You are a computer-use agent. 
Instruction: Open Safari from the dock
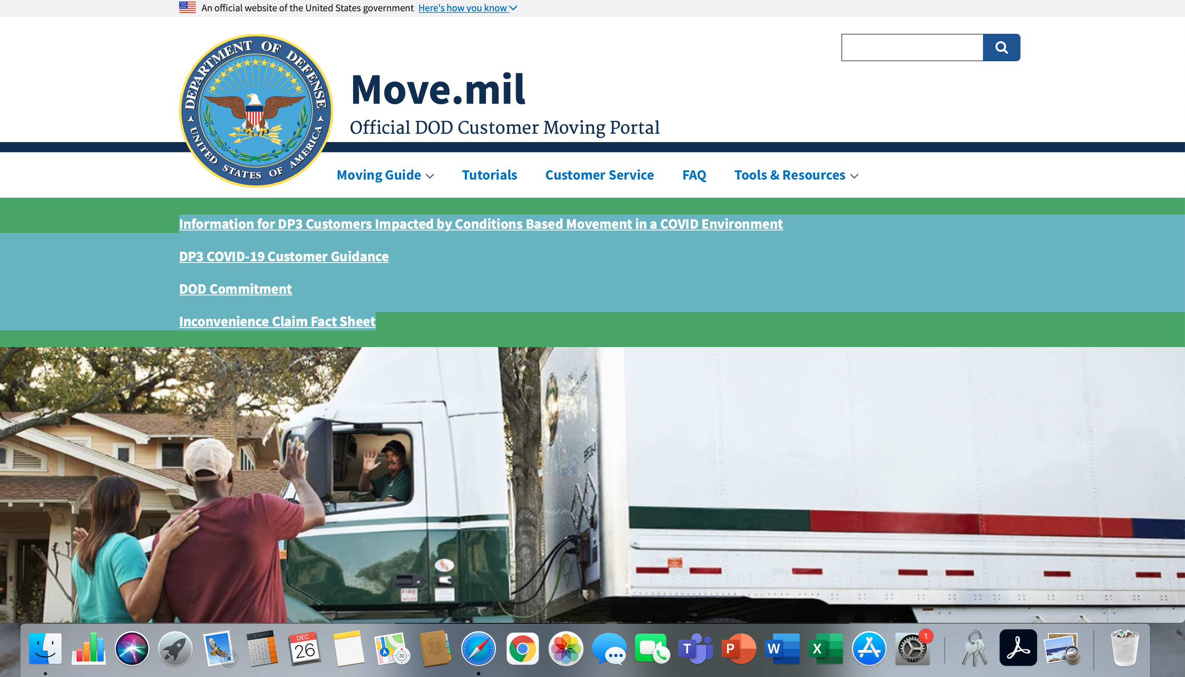point(479,648)
